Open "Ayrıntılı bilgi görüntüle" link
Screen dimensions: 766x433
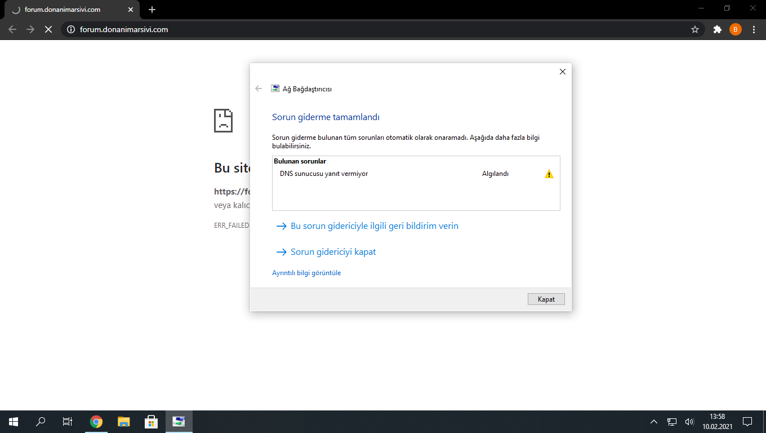click(x=306, y=273)
